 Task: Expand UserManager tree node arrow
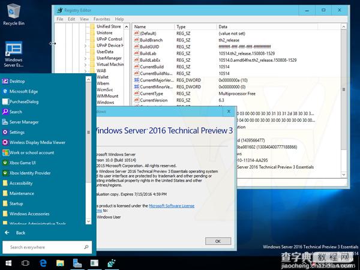click(x=85, y=58)
